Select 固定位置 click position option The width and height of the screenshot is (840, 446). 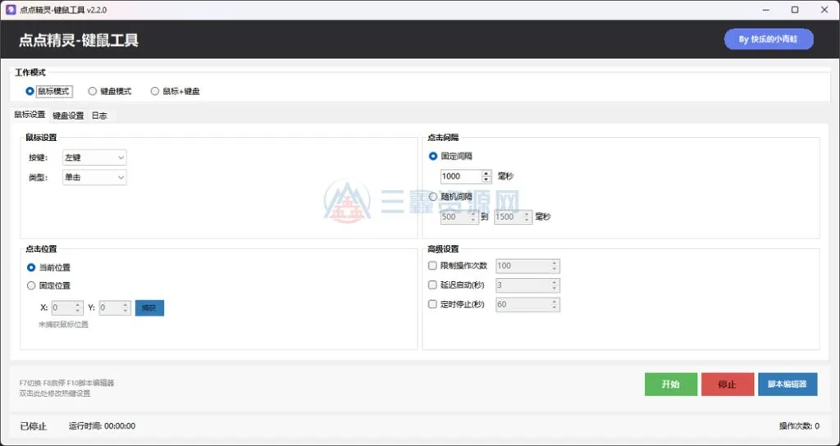(x=31, y=286)
